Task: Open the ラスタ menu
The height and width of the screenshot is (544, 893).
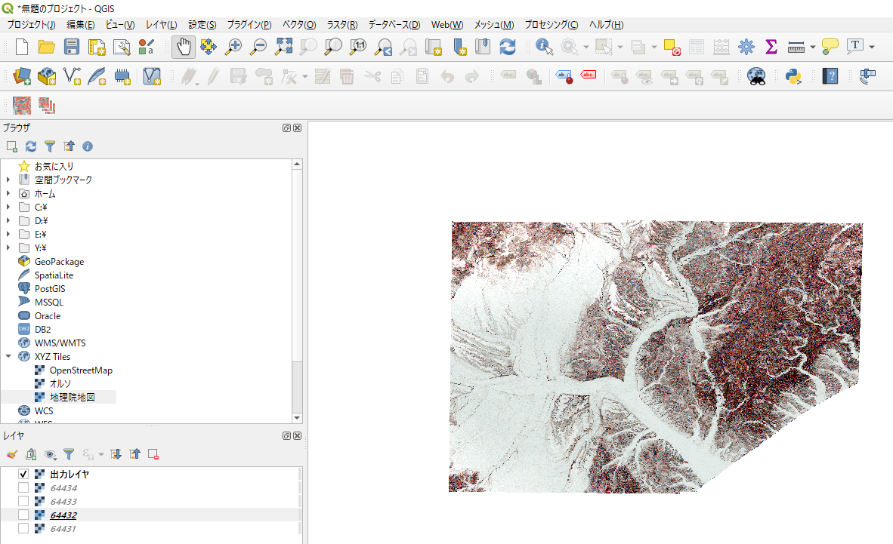Action: [341, 24]
